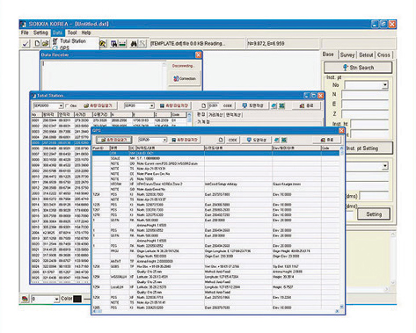Click the Stn Search button
The image size is (416, 333).
(358, 68)
